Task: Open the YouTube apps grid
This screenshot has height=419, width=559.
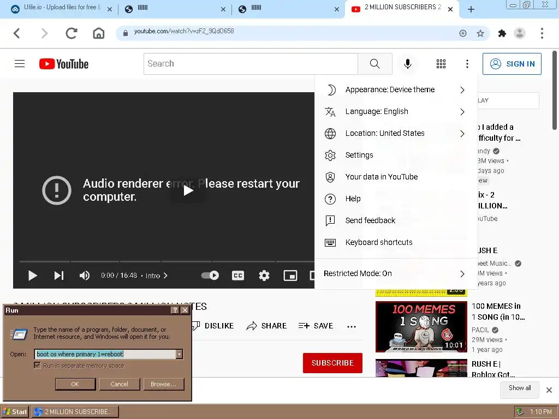Action: click(x=441, y=64)
